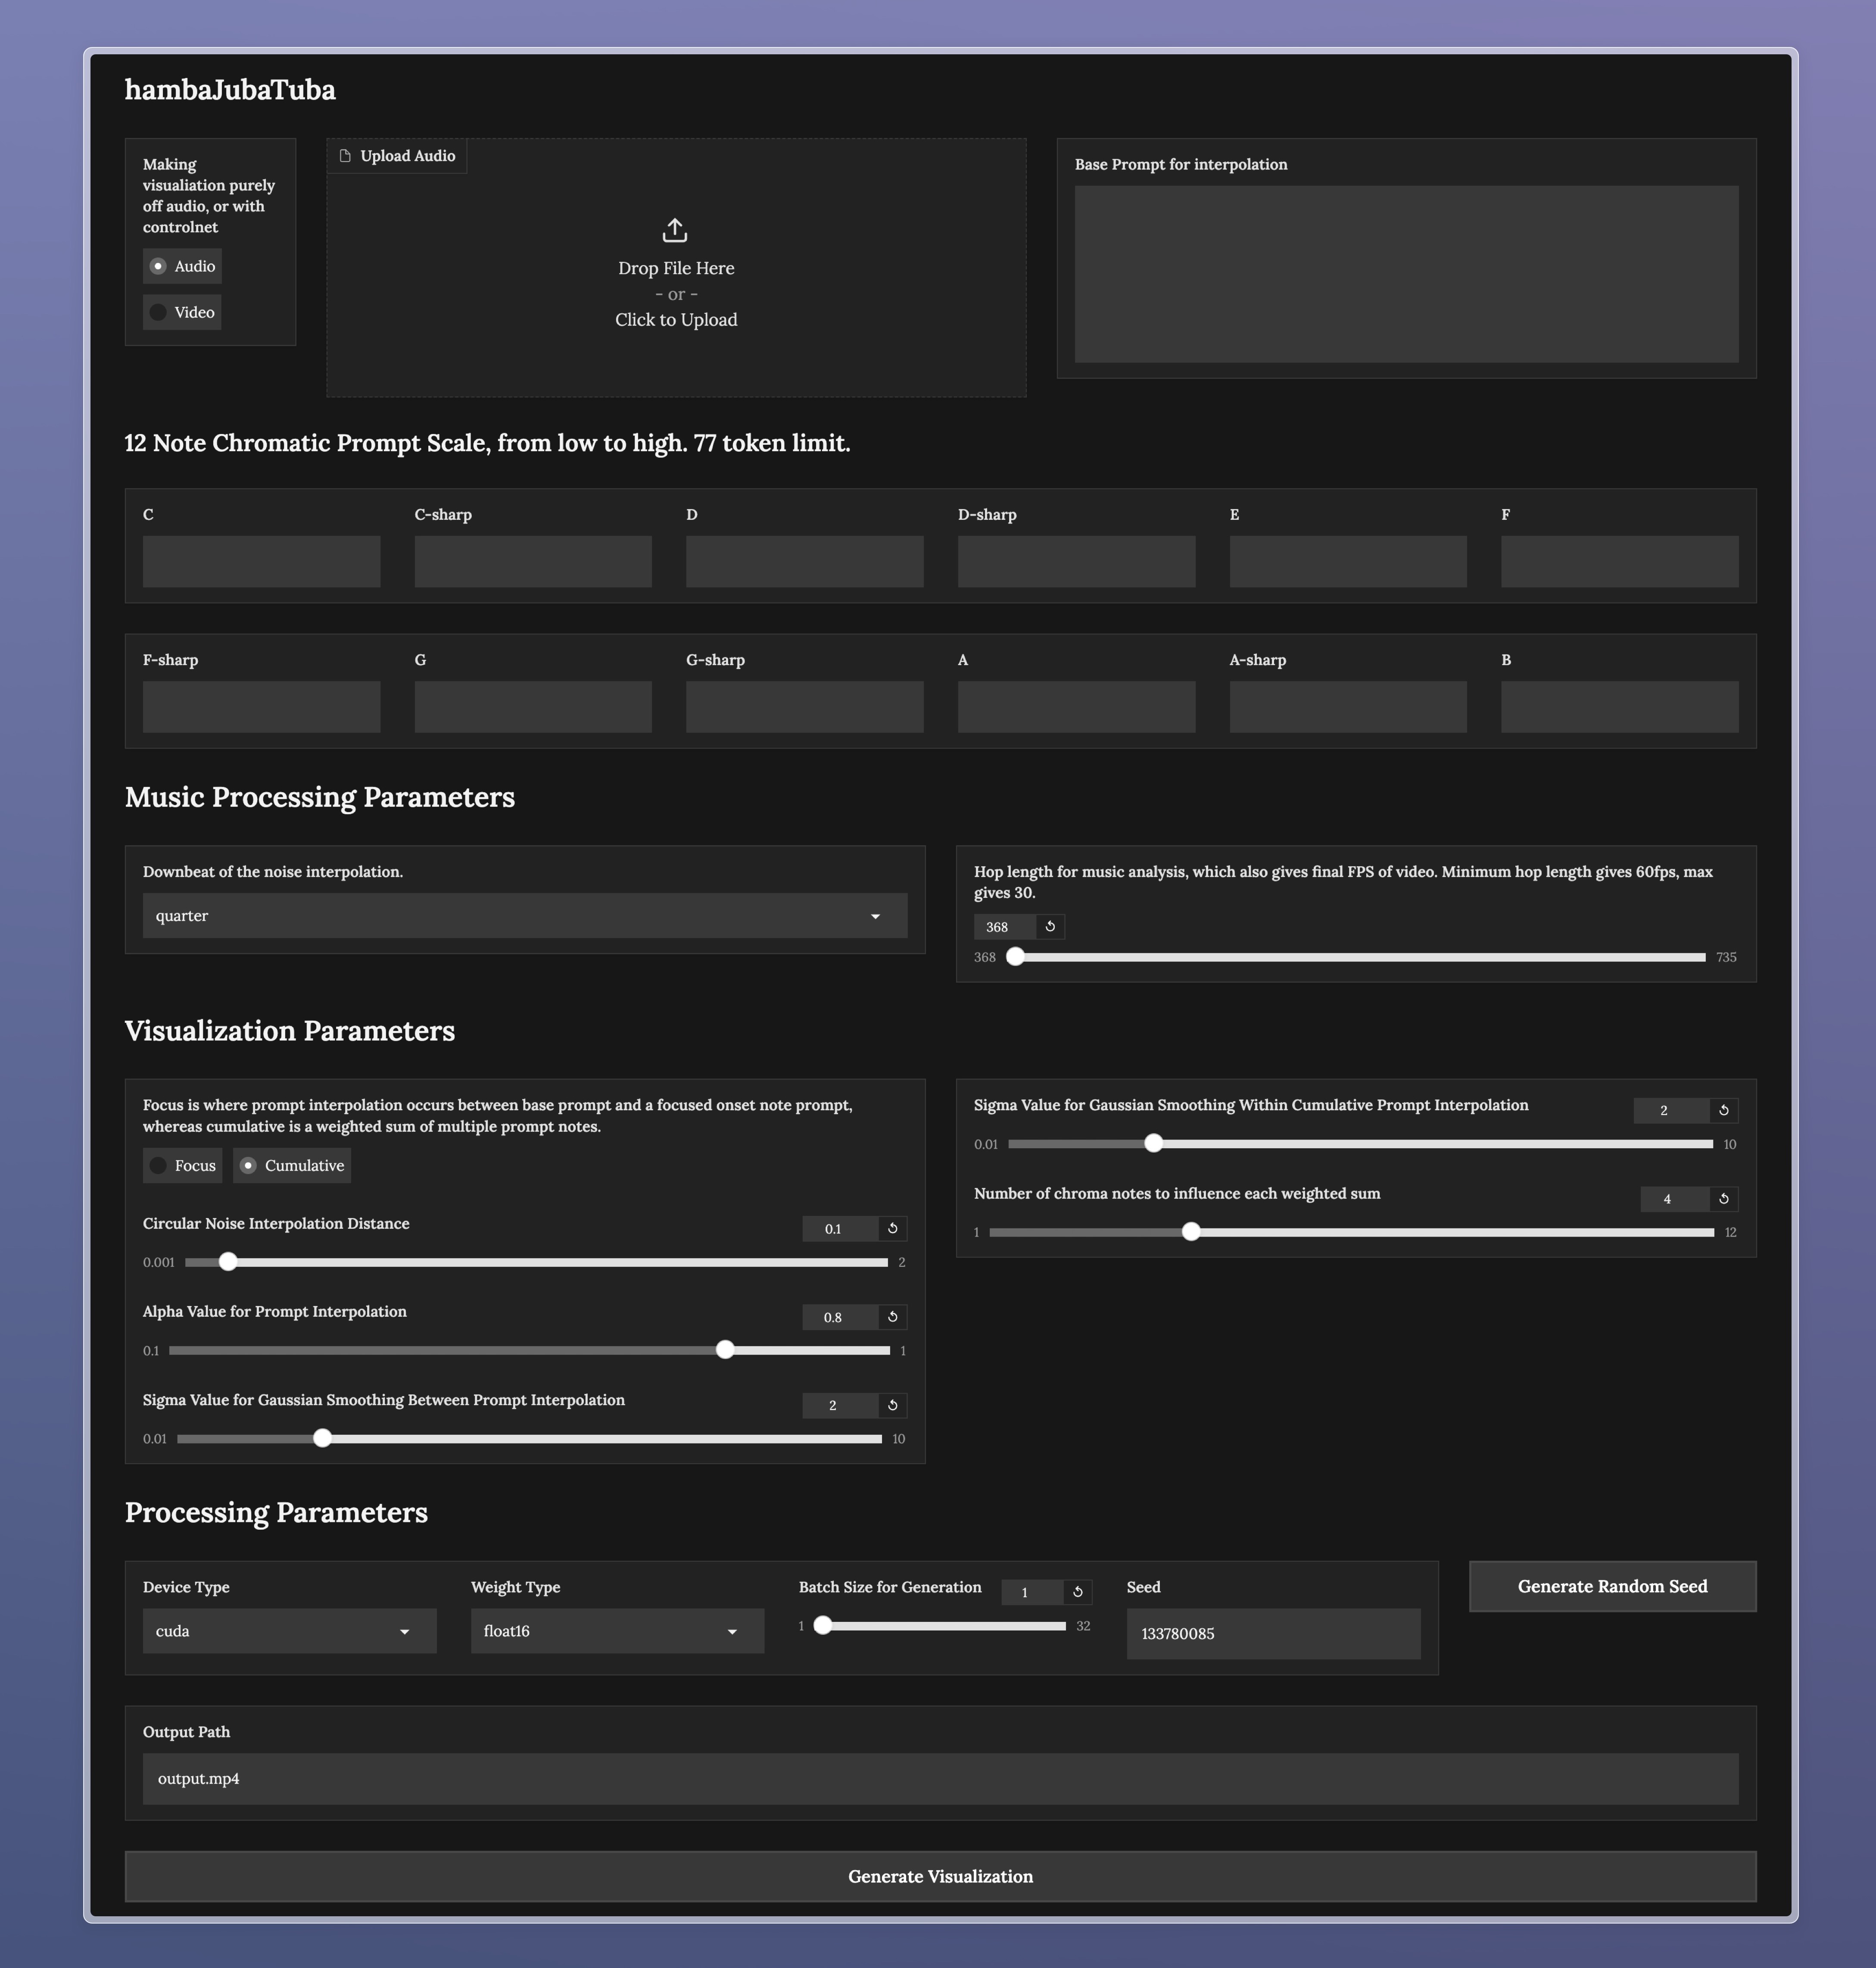Click the Circular Noise Interpolation Distance slider
The height and width of the screenshot is (1968, 1876).
point(536,1262)
